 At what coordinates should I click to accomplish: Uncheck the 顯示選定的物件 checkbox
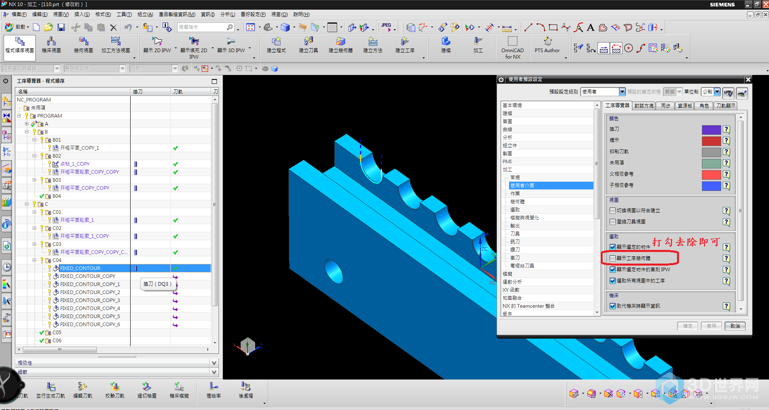[613, 247]
